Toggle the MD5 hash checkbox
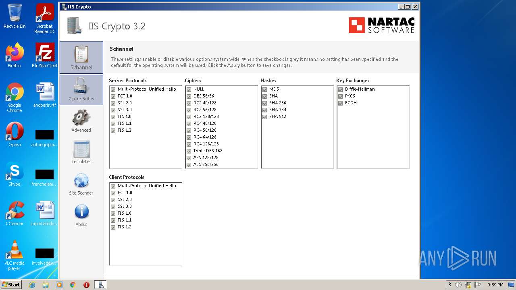Image resolution: width=516 pixels, height=290 pixels. (264, 89)
